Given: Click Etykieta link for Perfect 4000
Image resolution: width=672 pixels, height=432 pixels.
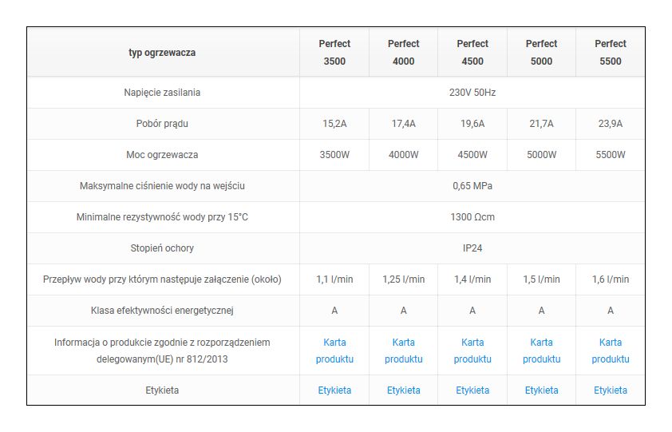Looking at the screenshot, I should click(403, 390).
